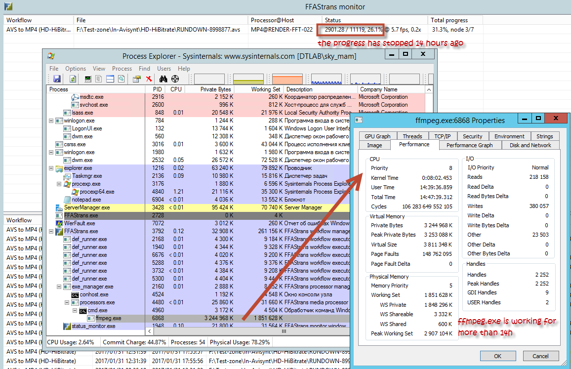Click the conhost.exe console icon
This screenshot has height=369, width=571.
76,295
